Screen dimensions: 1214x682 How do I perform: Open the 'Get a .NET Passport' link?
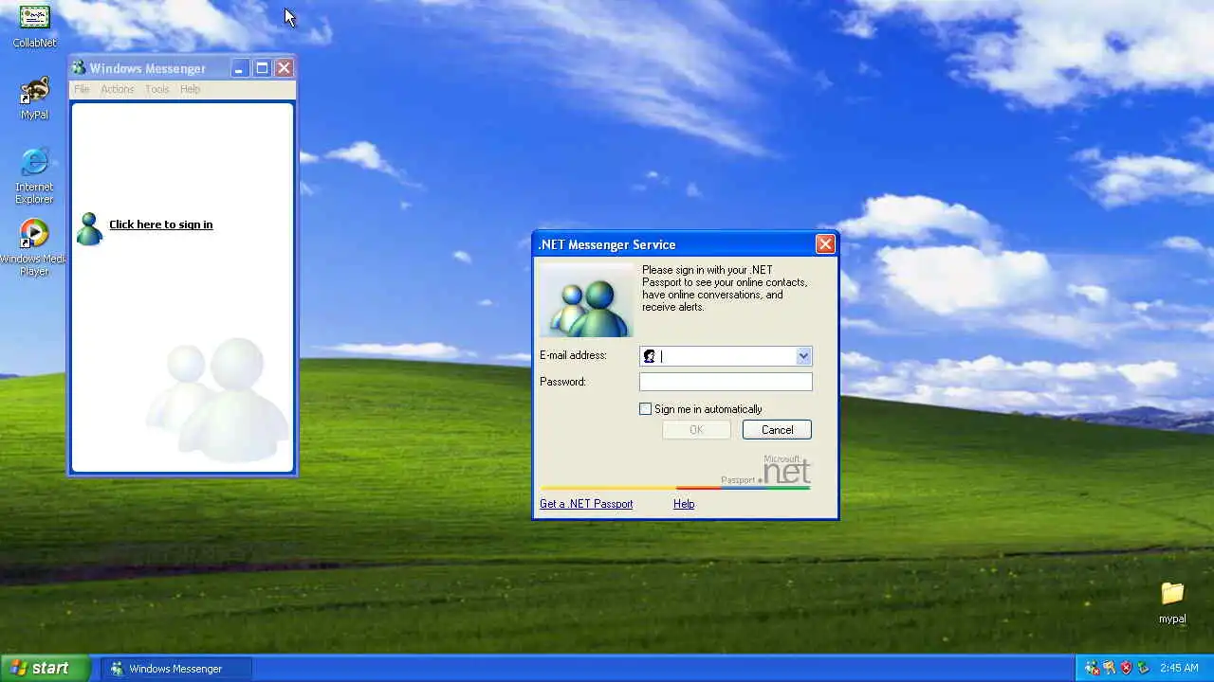coord(586,504)
